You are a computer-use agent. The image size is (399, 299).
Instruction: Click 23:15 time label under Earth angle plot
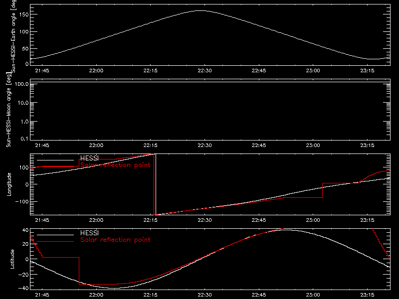pos(367,71)
